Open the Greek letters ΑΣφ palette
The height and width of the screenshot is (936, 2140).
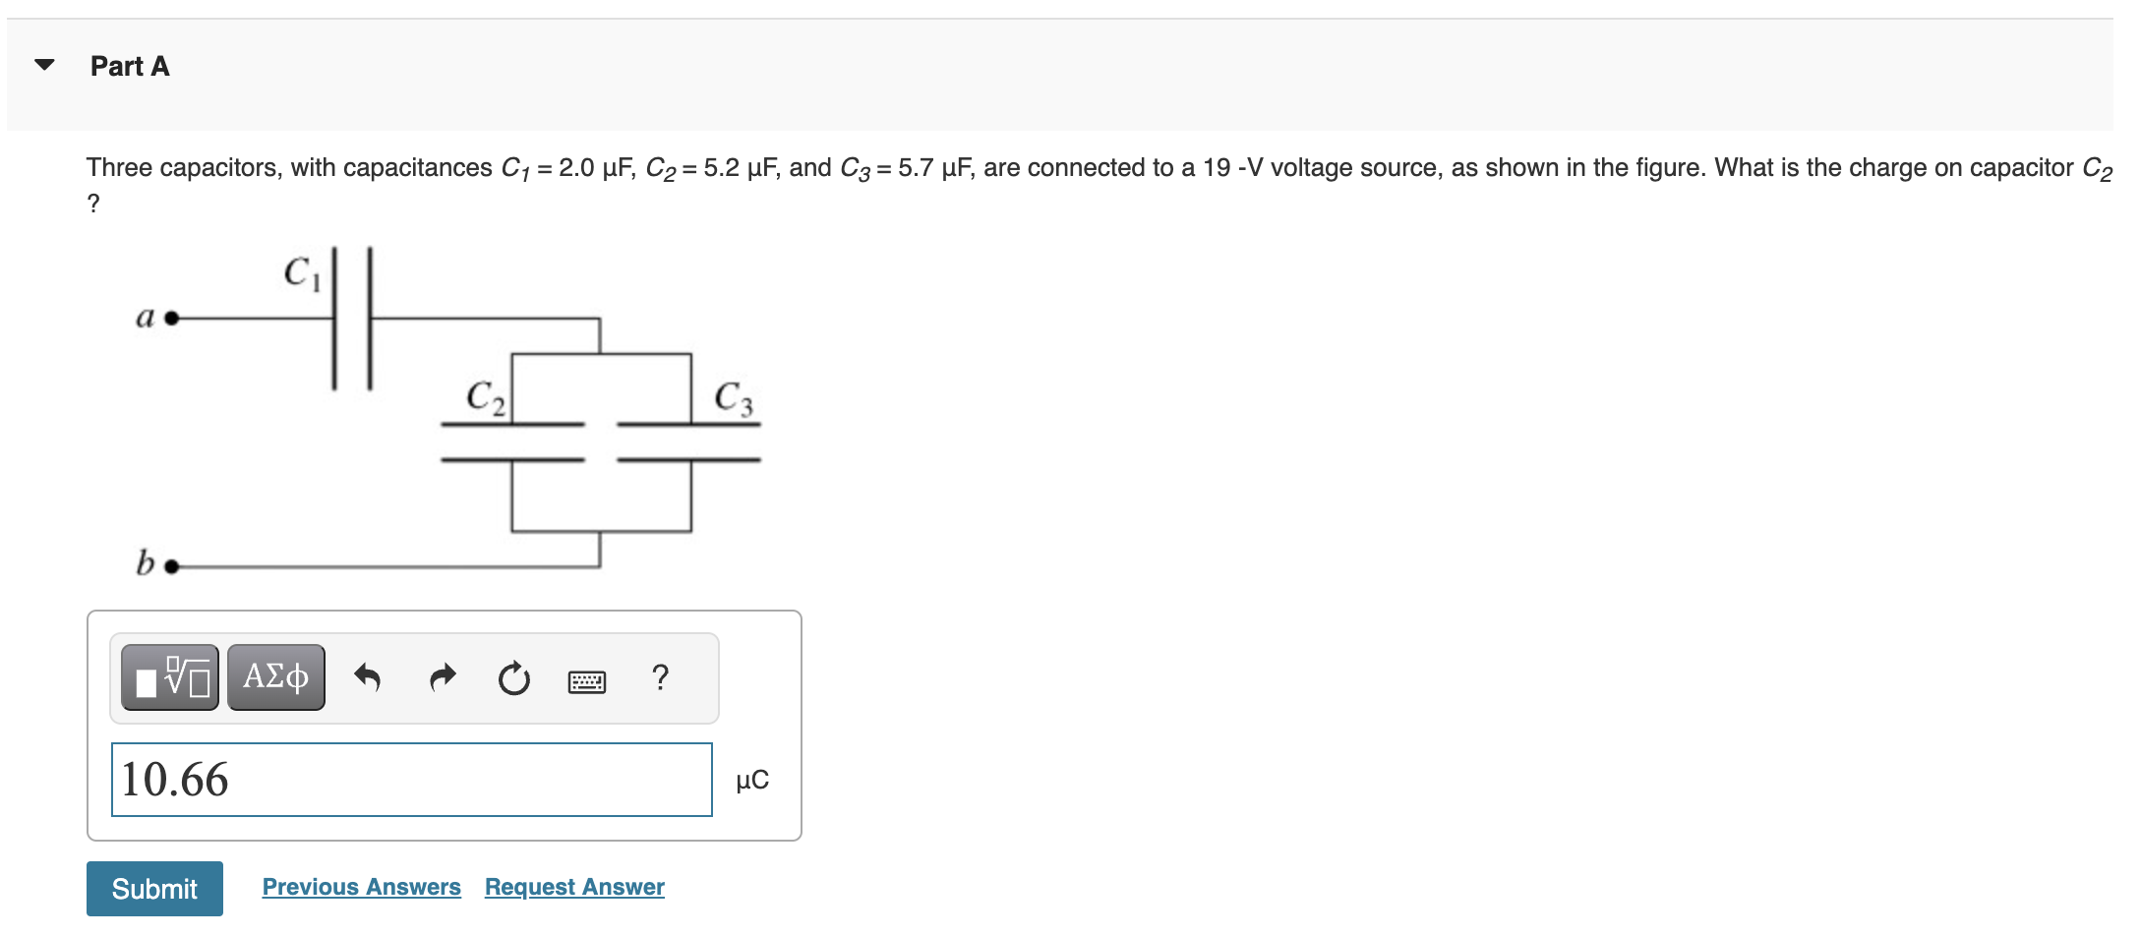tap(275, 676)
